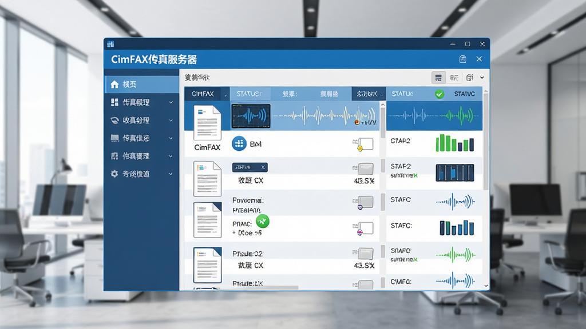This screenshot has width=586, height=329.
Task: Expand the chevron beside the monitor icon sidebar item
Action: (171, 138)
